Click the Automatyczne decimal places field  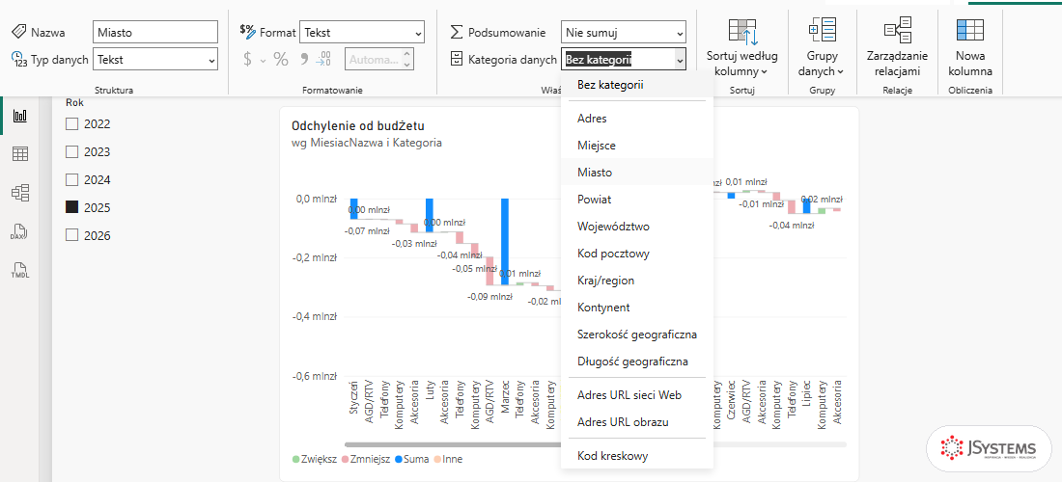(378, 60)
